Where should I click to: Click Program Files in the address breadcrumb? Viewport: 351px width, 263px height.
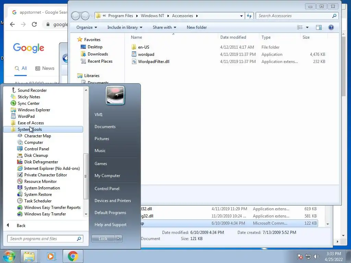click(120, 16)
